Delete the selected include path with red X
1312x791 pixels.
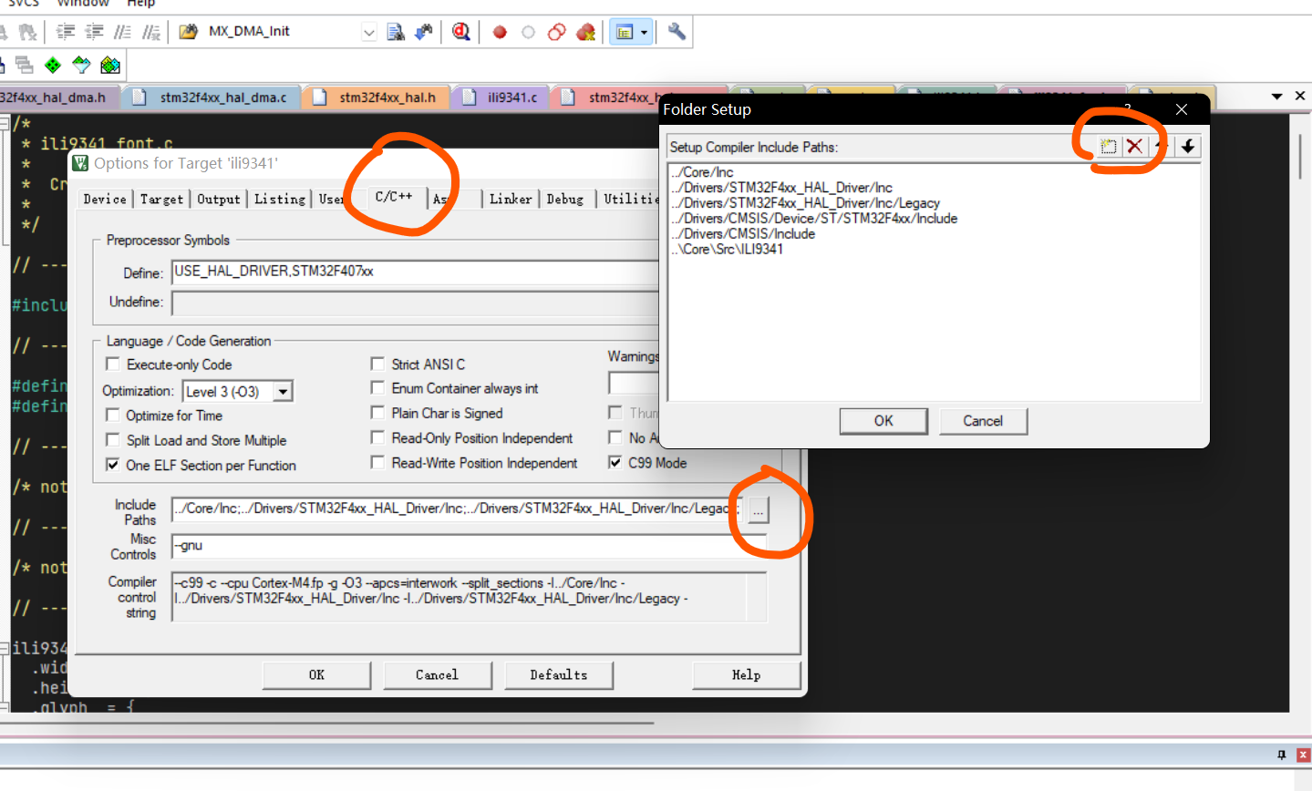[1134, 147]
